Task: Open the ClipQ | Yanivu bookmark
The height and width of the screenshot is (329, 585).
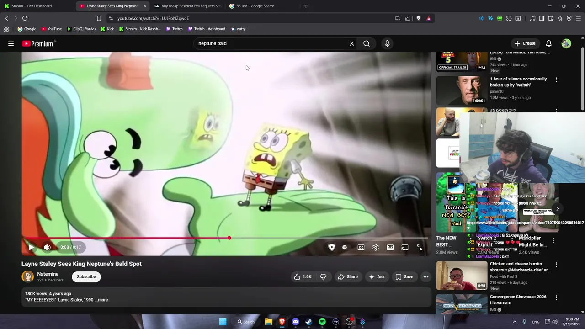Action: (81, 29)
